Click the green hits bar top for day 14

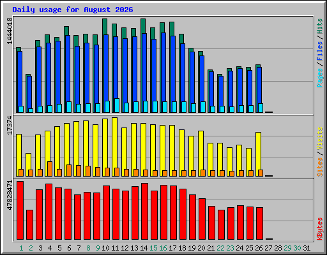(143, 26)
